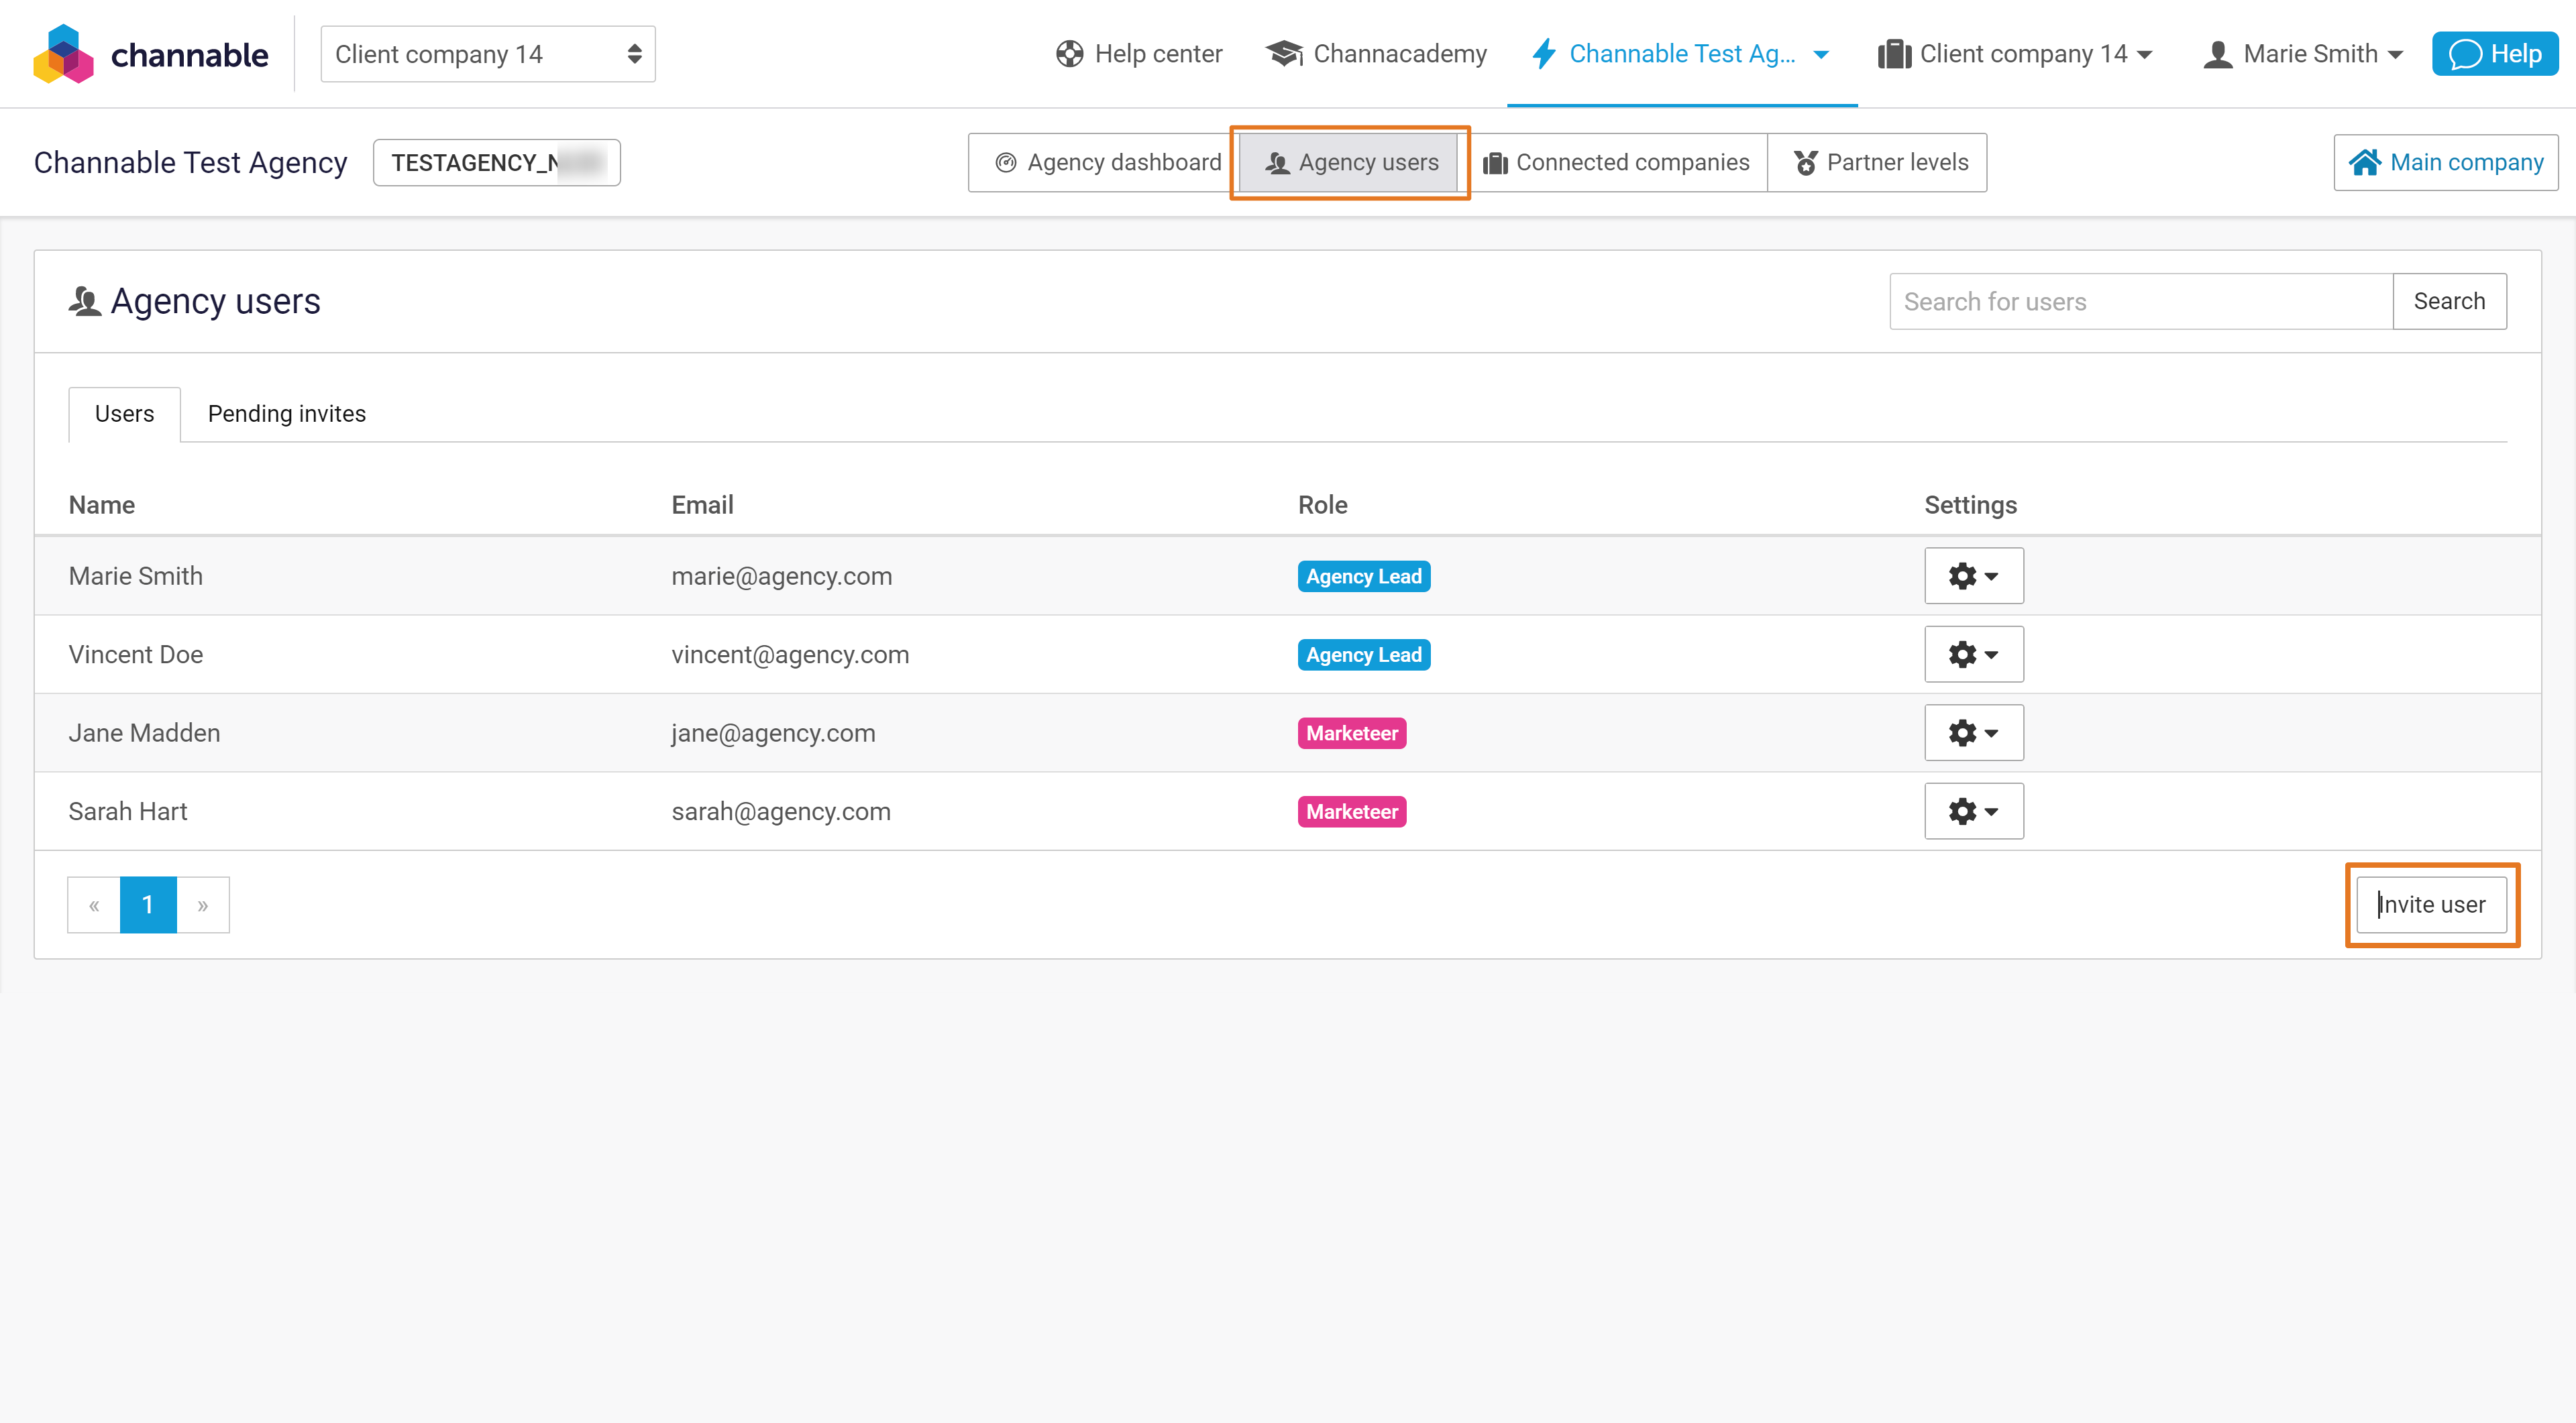Click the Settings column header
This screenshot has width=2576, height=1423.
click(1971, 505)
